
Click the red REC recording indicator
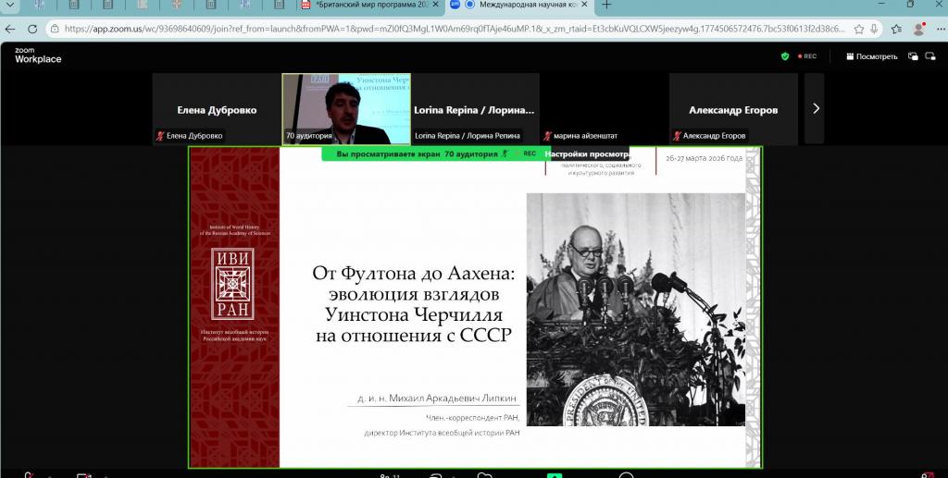coord(806,56)
